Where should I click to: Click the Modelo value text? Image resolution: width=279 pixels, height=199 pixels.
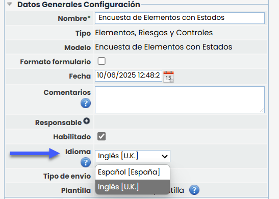click(164, 47)
